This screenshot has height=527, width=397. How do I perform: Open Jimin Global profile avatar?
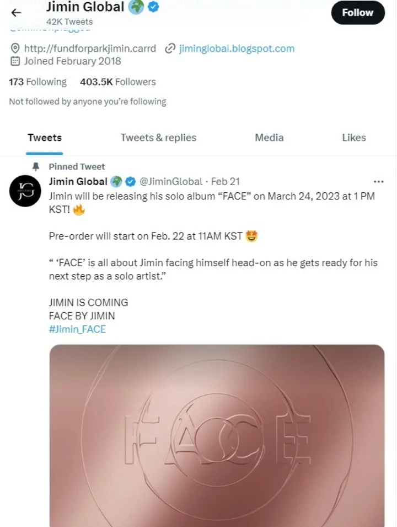point(25,191)
